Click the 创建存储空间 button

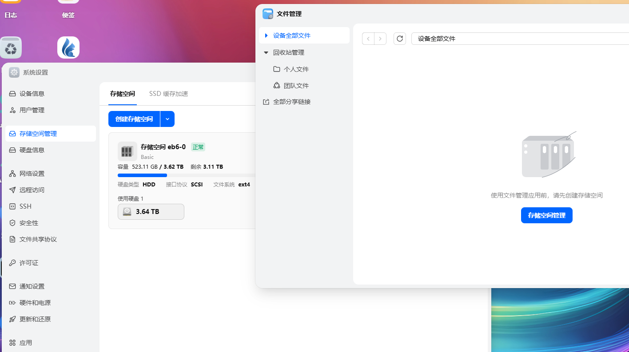[134, 119]
